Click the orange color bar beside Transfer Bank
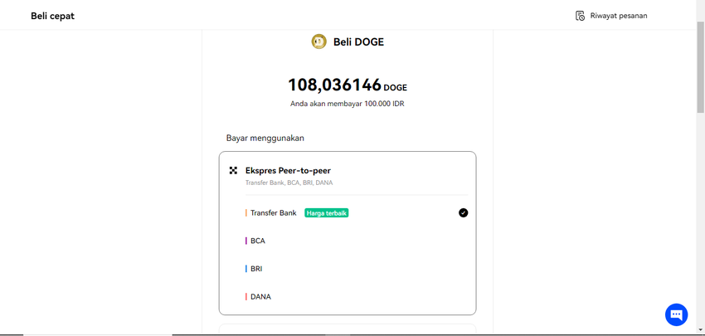Screen dimensions: 705x336 pos(246,213)
